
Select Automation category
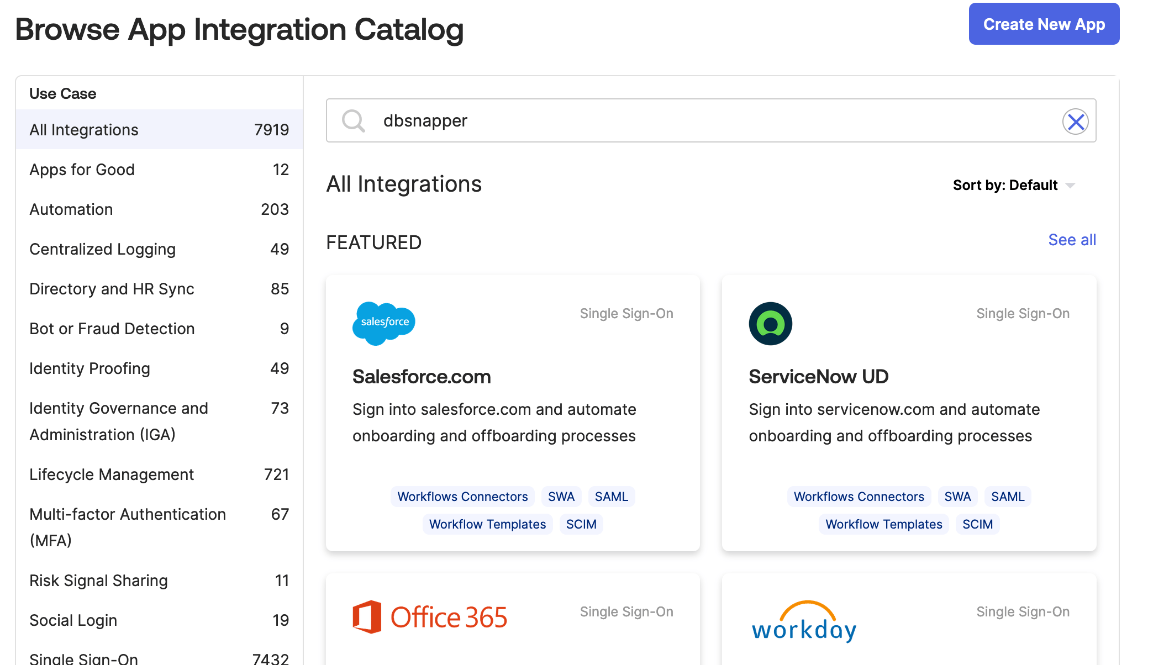click(159, 209)
